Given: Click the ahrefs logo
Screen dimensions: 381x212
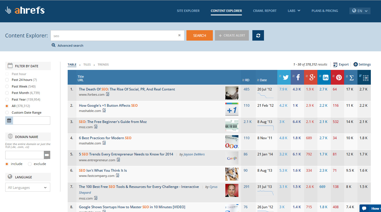Looking at the screenshot, I should 25,10.
